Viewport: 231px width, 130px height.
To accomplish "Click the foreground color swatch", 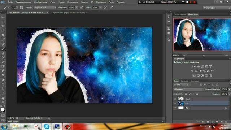I will coord(2,109).
